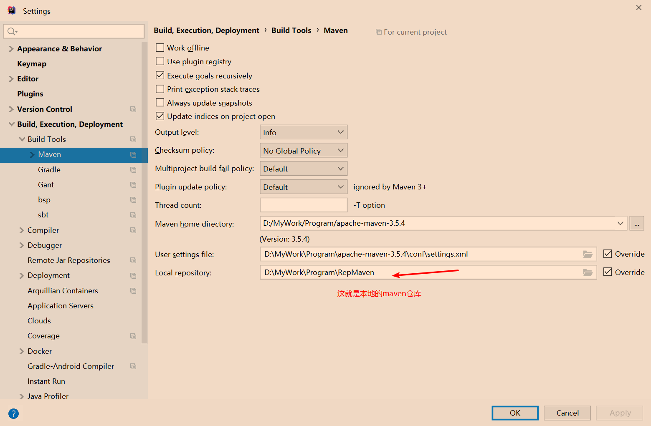Expand the Maven sub-settings arrow
The width and height of the screenshot is (651, 426).
[x=32, y=155]
